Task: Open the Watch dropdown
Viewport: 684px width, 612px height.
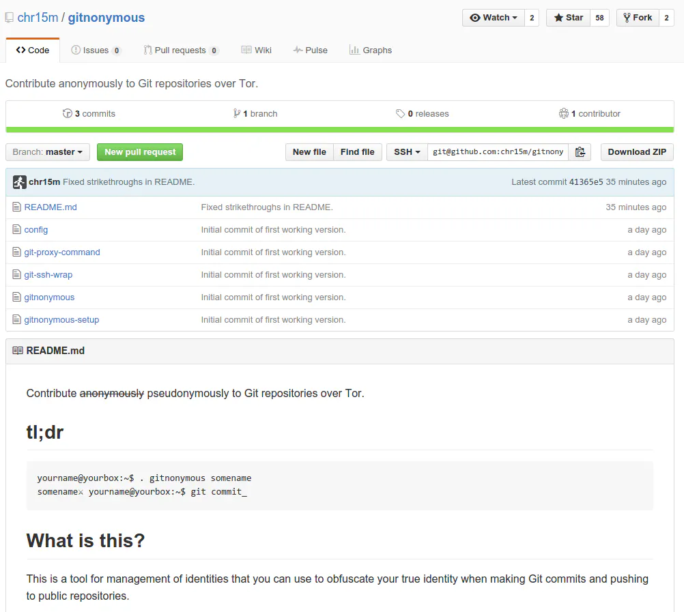Action: click(494, 18)
